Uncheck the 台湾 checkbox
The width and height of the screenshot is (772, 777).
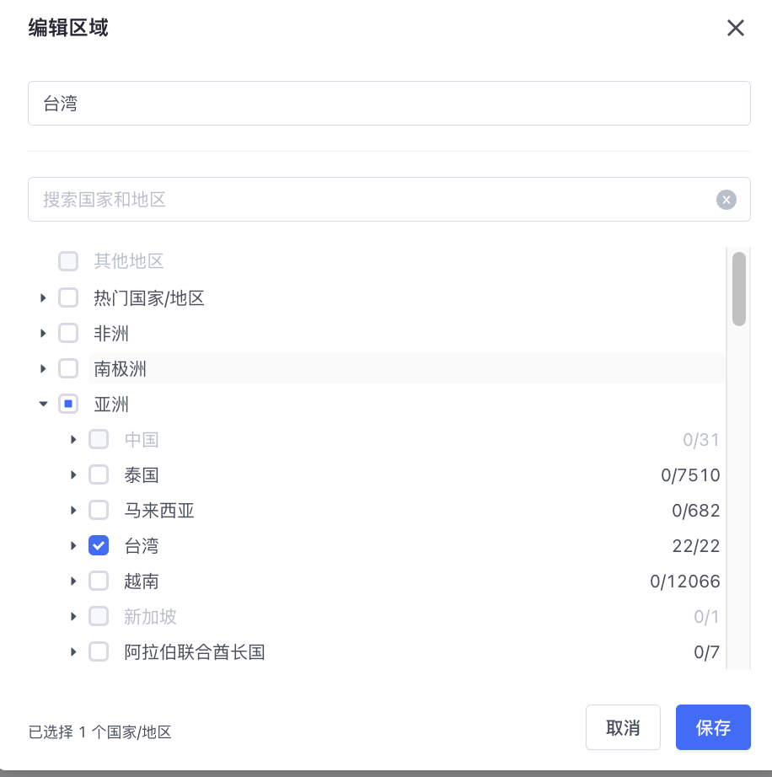click(x=99, y=545)
